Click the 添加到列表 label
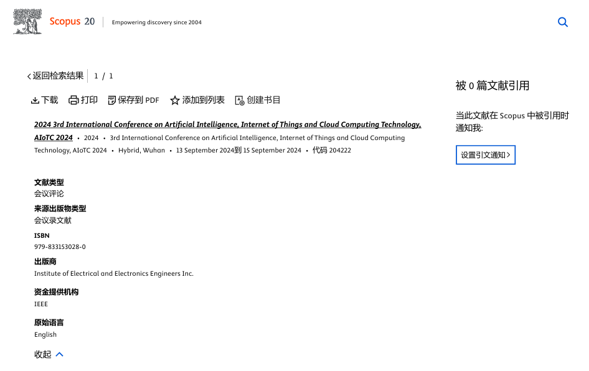The height and width of the screenshot is (371, 589). click(x=203, y=100)
